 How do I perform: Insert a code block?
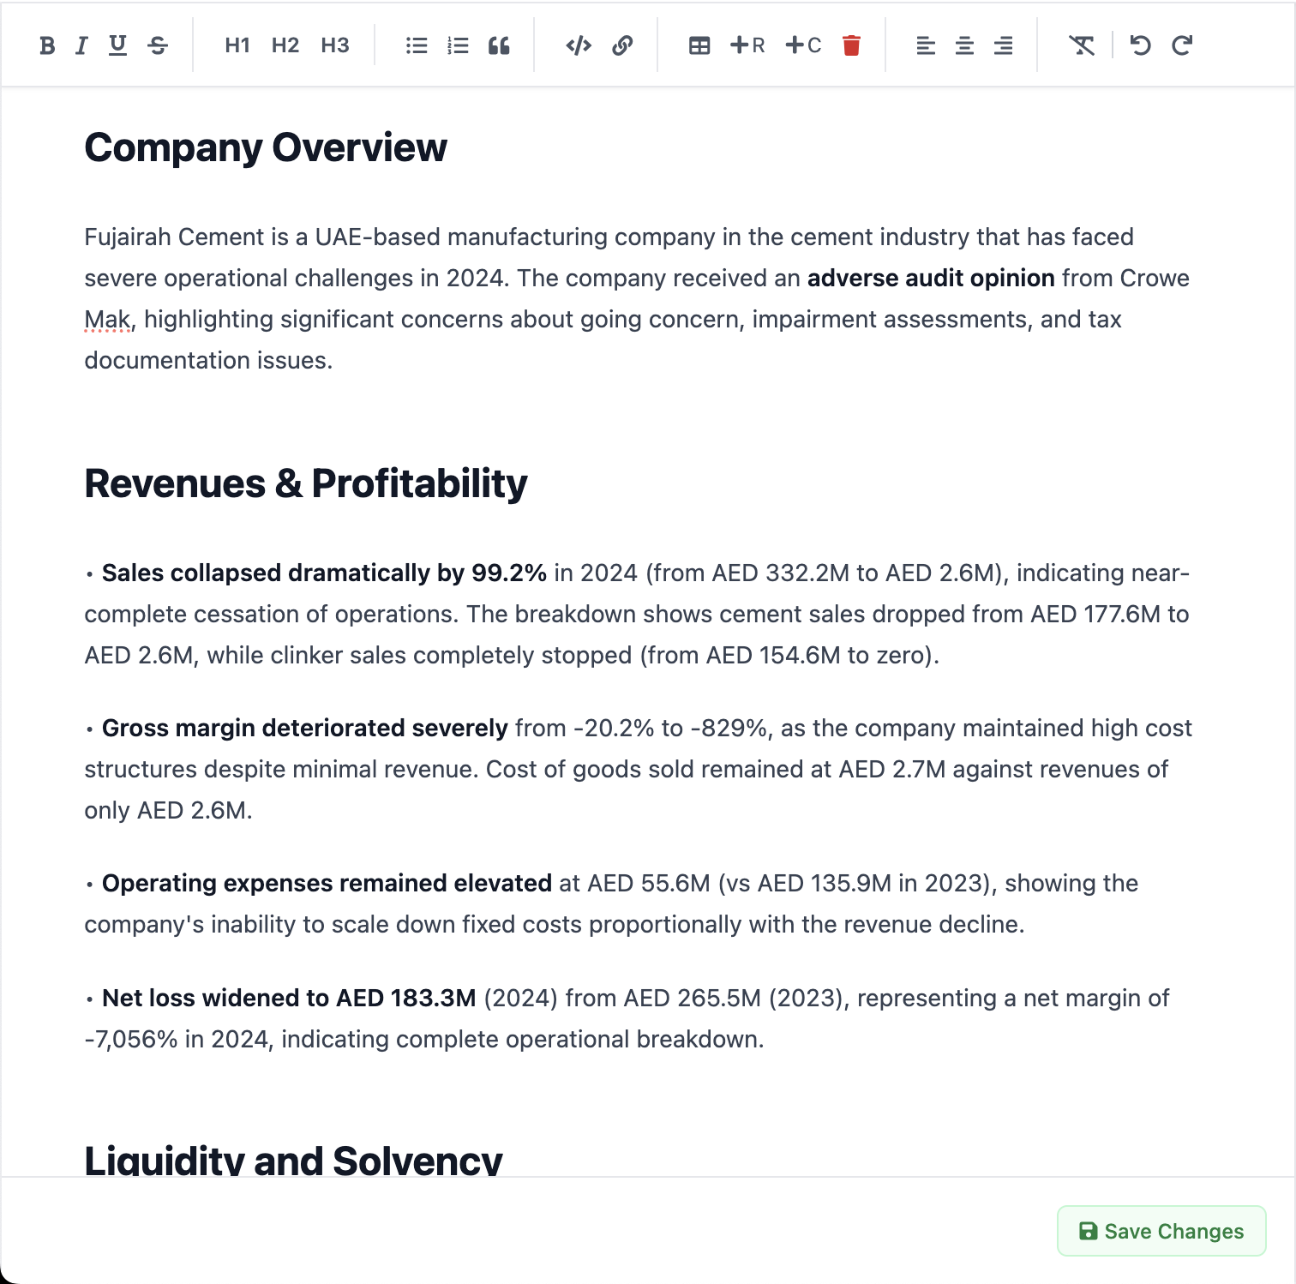(579, 45)
